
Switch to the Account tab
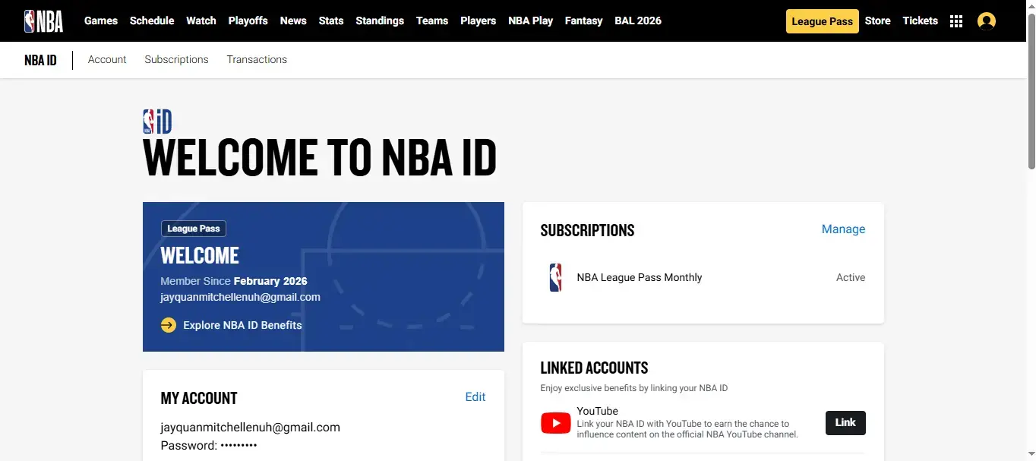click(x=107, y=59)
